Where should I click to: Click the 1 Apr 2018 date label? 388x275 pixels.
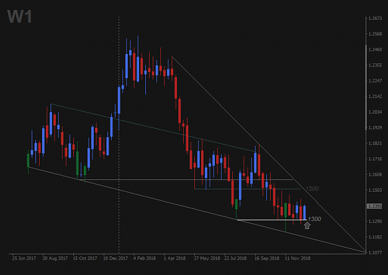174,258
